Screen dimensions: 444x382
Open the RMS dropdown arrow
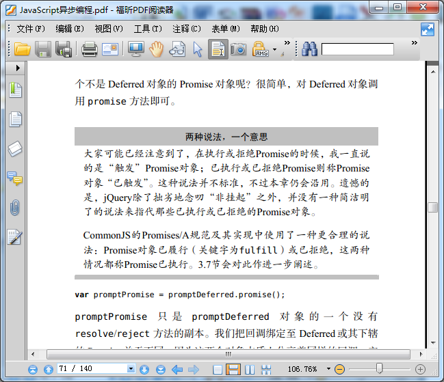tap(274, 49)
